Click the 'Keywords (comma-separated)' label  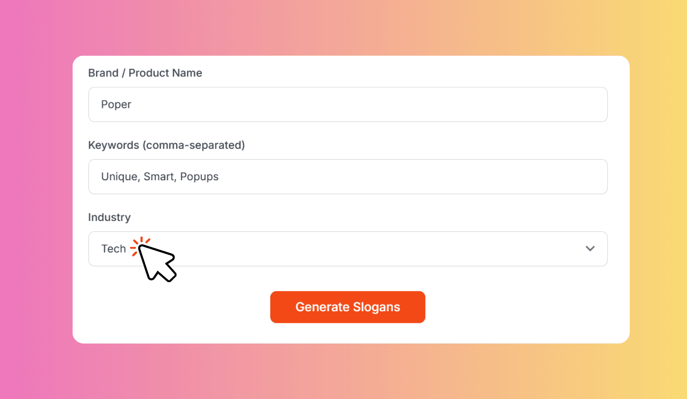166,145
